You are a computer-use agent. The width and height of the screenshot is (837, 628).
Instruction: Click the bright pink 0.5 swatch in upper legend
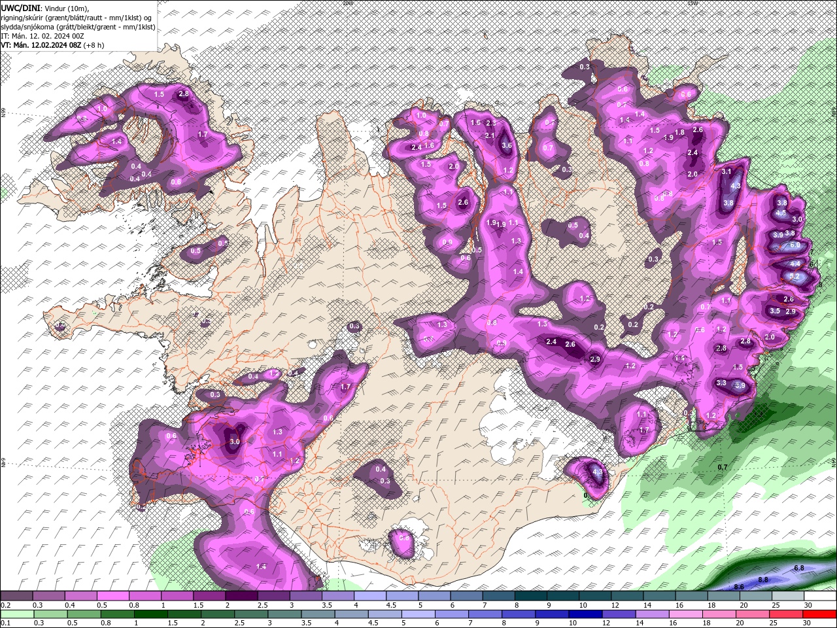pyautogui.click(x=112, y=596)
